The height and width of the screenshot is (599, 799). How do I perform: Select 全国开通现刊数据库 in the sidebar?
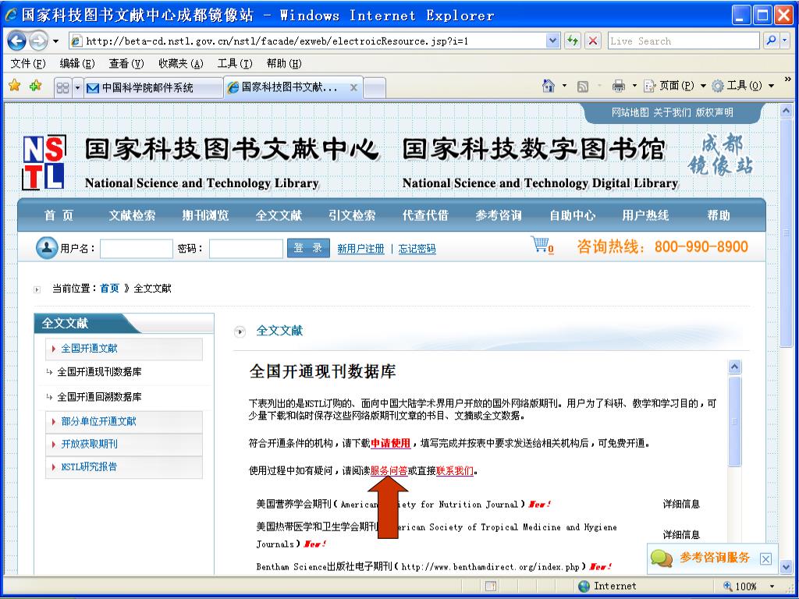[99, 372]
